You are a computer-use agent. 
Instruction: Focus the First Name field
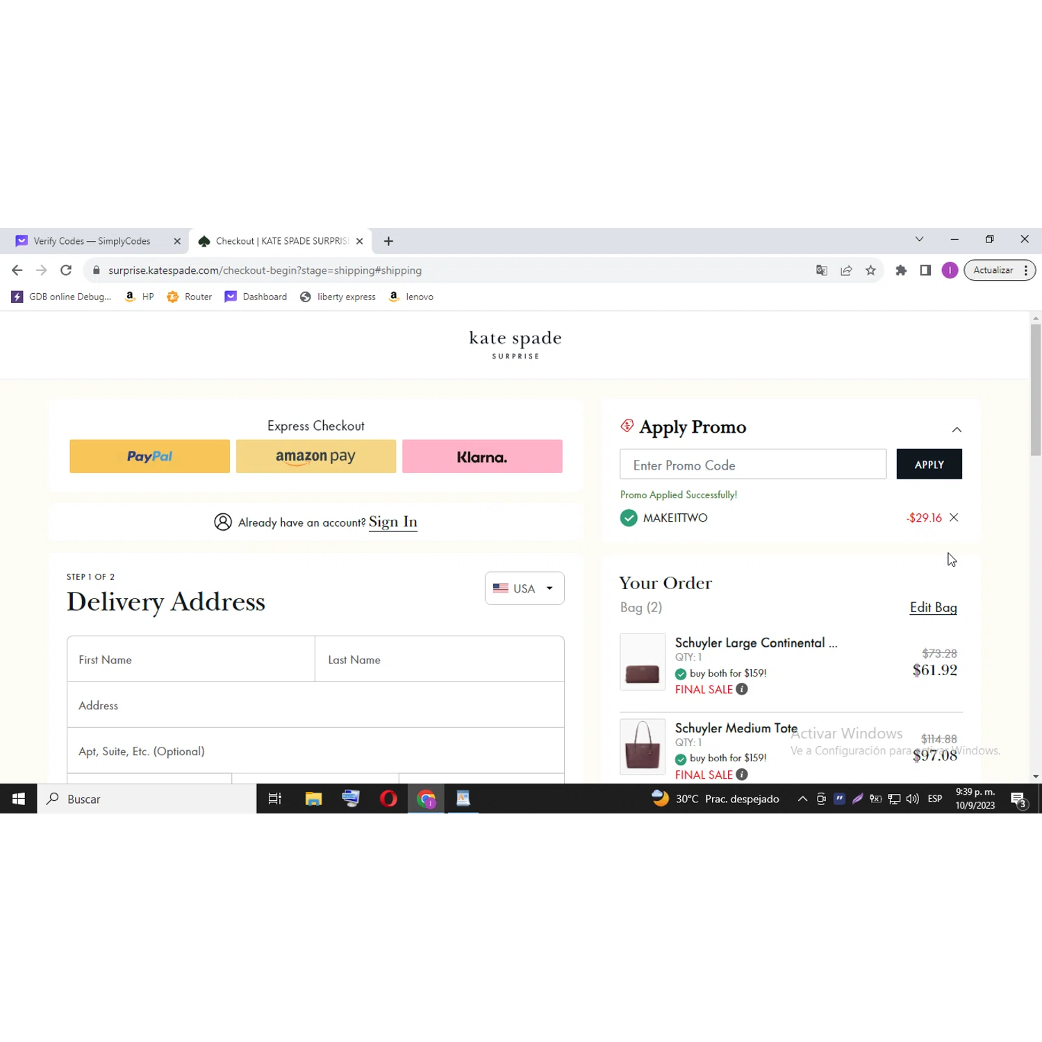(x=191, y=659)
